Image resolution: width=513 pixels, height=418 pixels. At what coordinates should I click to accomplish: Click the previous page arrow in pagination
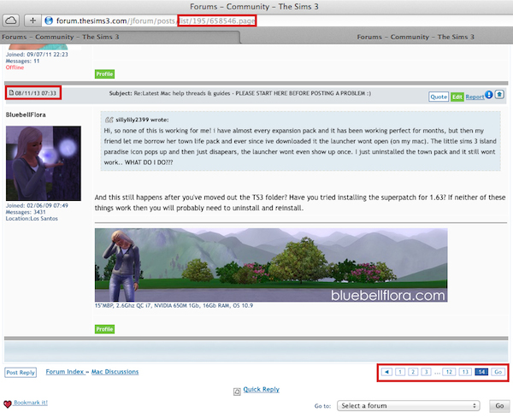point(386,372)
